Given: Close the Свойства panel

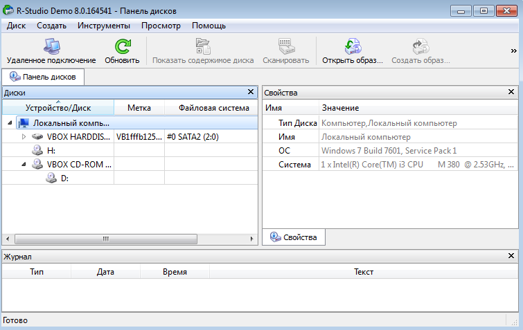Looking at the screenshot, I should 511,91.
